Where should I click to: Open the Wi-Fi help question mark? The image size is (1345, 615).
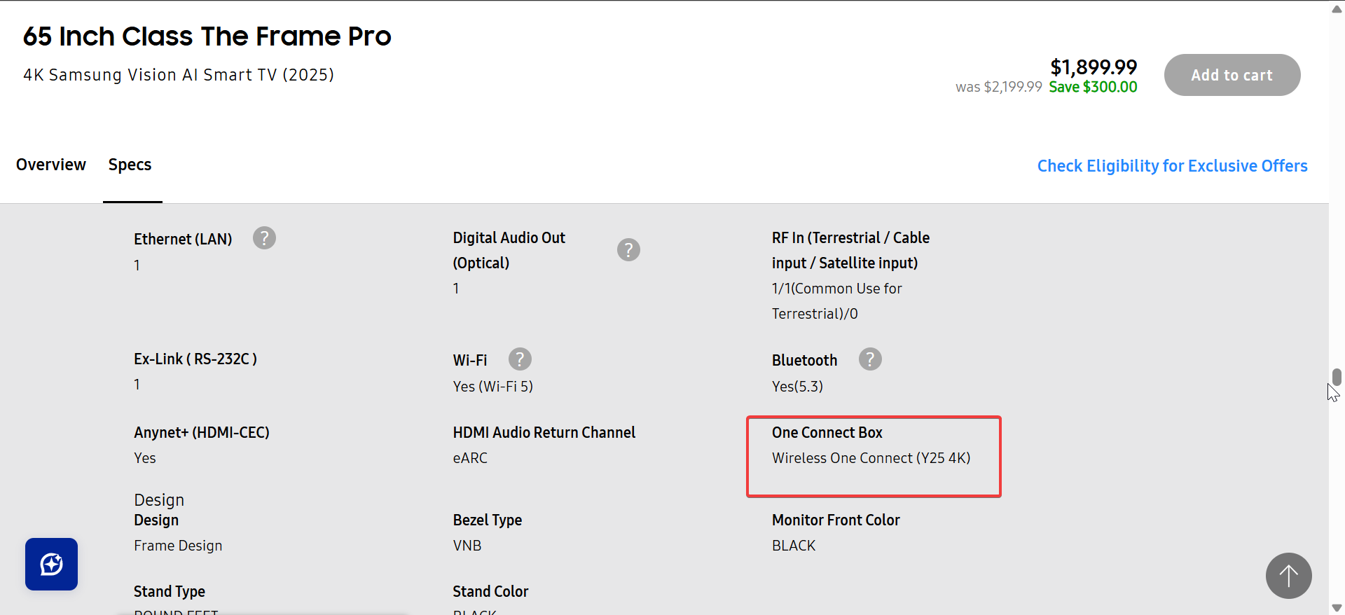520,359
